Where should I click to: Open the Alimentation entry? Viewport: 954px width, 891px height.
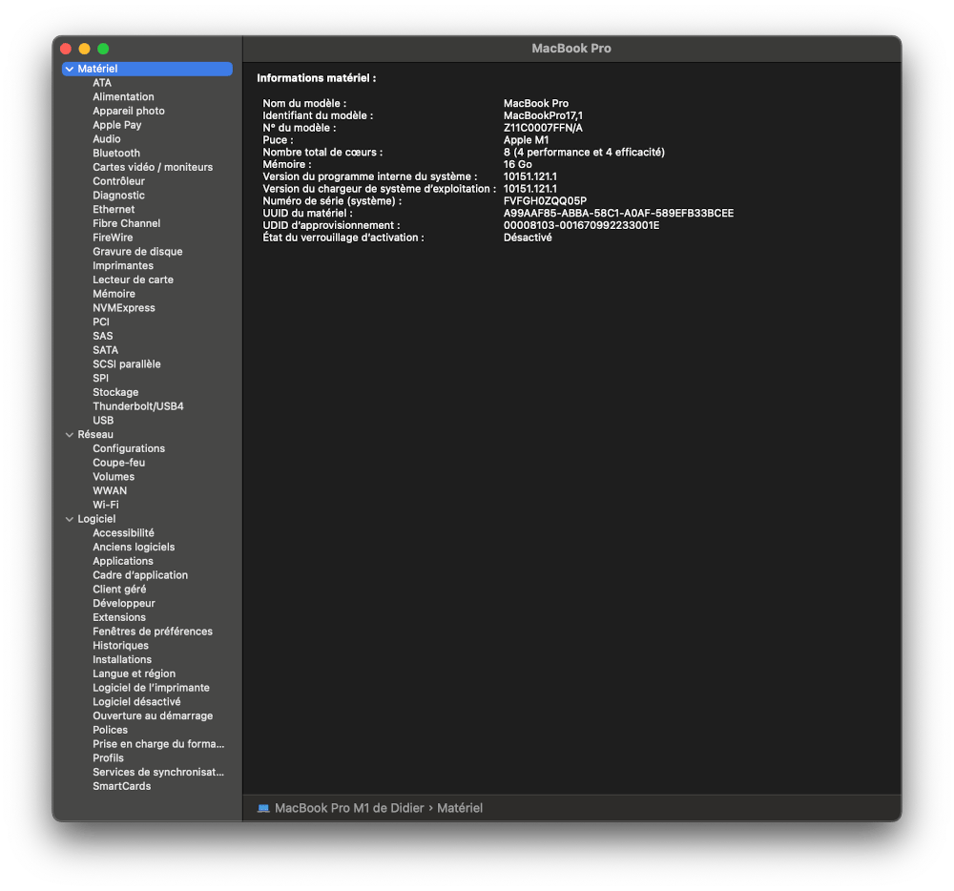(123, 96)
